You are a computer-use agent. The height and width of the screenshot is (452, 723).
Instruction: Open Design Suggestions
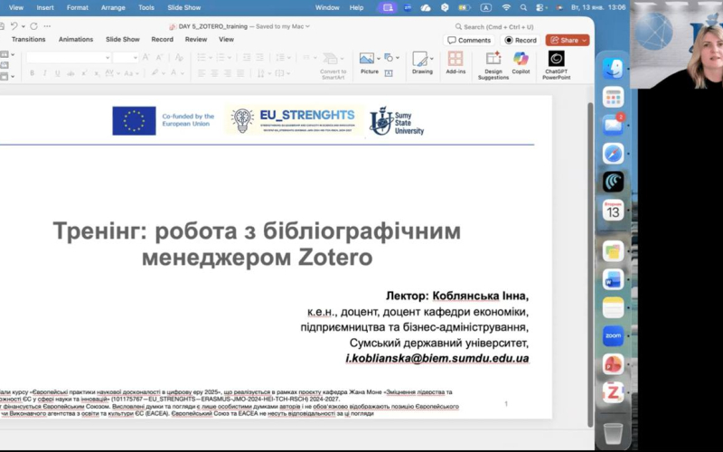[x=493, y=65]
